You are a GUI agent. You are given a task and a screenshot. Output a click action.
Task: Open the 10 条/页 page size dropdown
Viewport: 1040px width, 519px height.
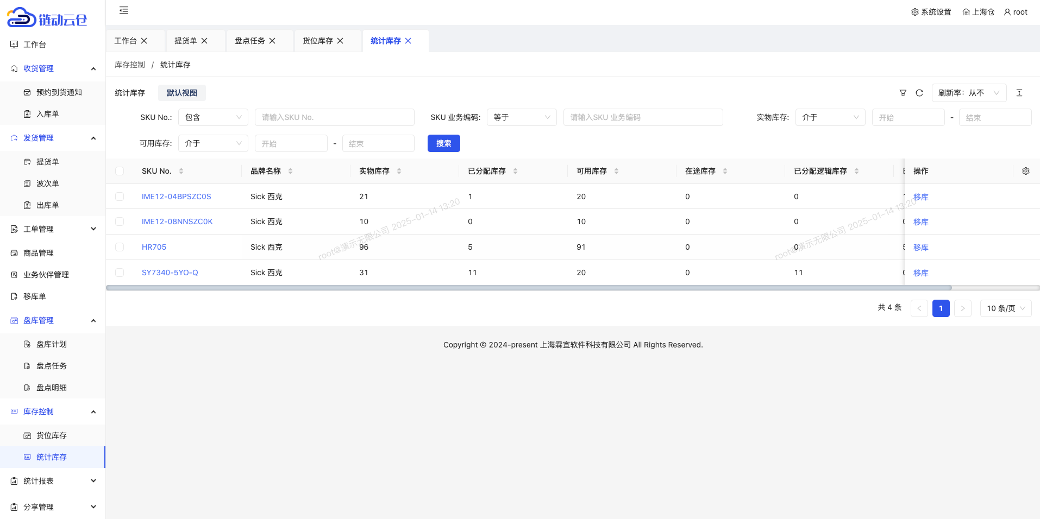pos(1005,308)
